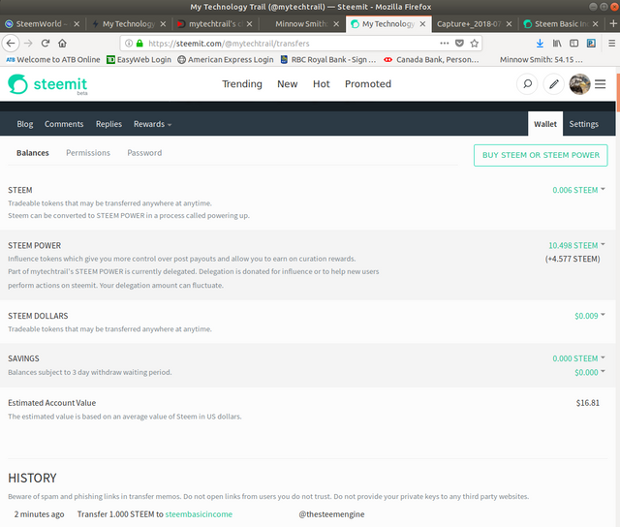This screenshot has height=527, width=620.
Task: Click the blue extension icon in toolbar
Action: click(591, 43)
